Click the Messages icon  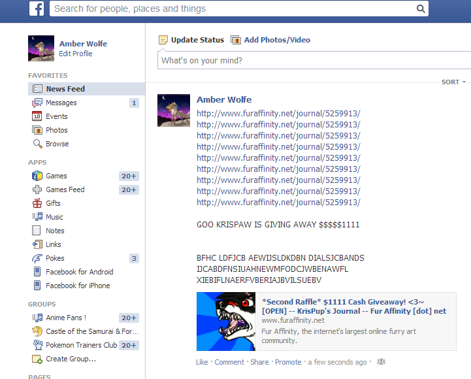(37, 103)
